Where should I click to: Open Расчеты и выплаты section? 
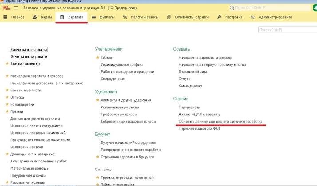[28, 50]
